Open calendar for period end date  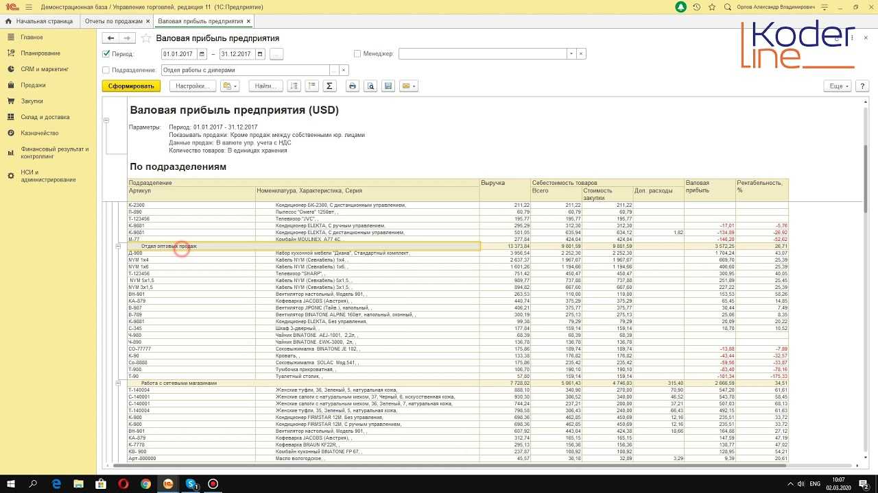261,54
